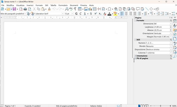Clear direct formatting icon
The width and height of the screenshot is (177, 107).
[105, 14]
